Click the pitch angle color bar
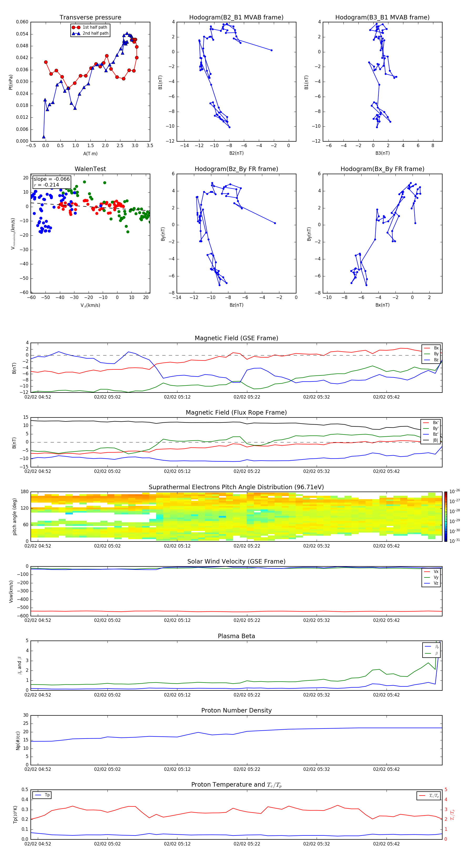Screen dimensions: 473x867 tap(445, 516)
